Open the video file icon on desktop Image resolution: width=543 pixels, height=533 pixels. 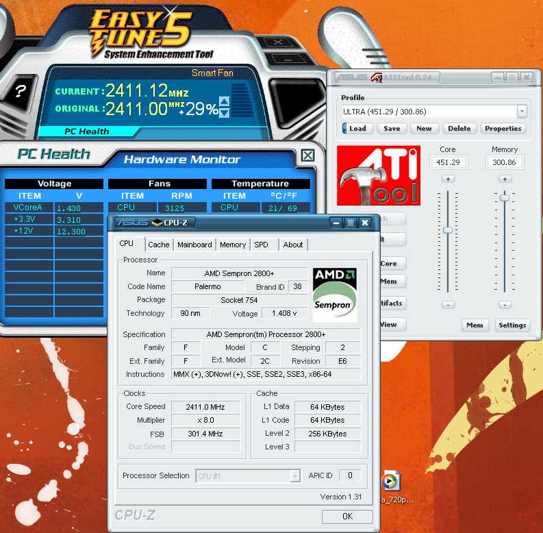click(x=390, y=481)
